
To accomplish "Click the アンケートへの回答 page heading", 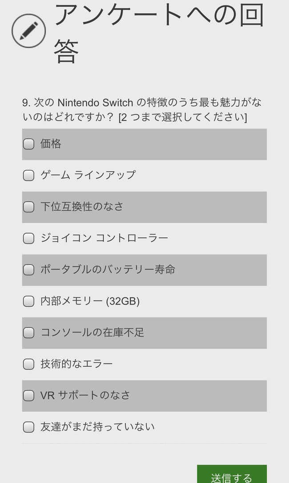I will click(159, 32).
